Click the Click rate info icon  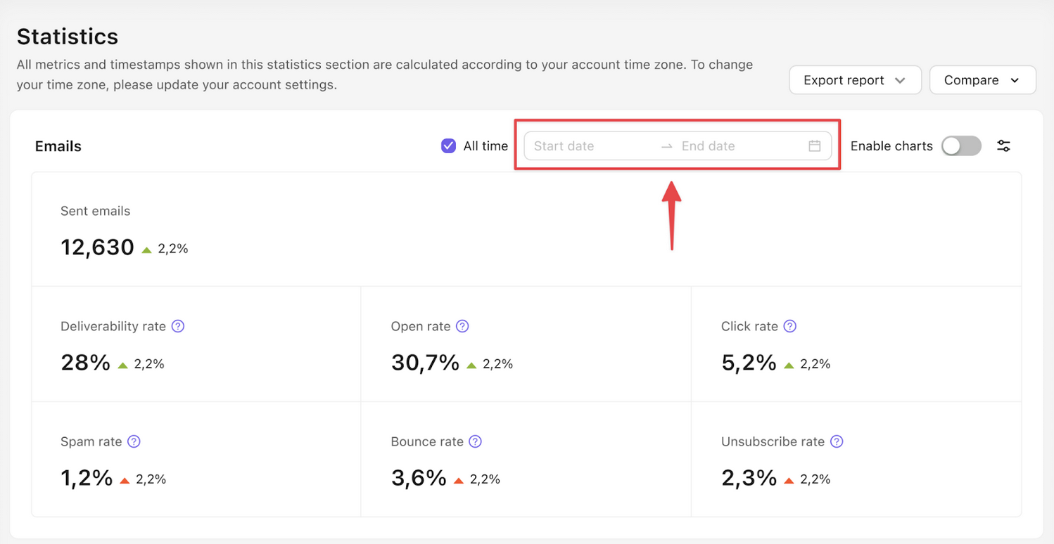790,326
